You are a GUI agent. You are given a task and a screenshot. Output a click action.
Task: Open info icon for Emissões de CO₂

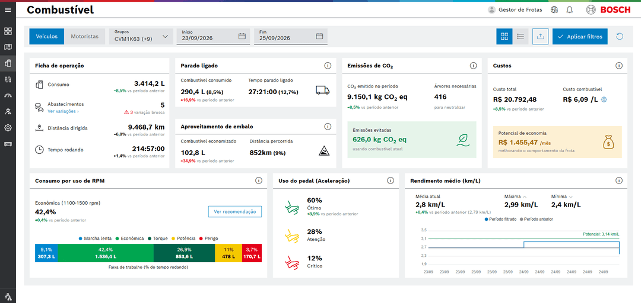coord(474,66)
